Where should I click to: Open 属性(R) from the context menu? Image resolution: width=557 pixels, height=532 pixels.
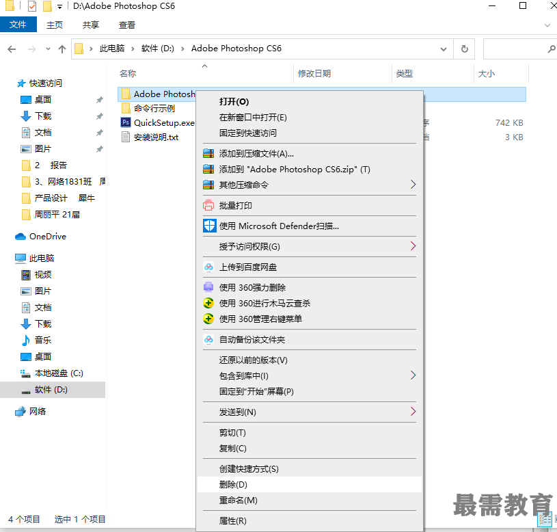[310, 520]
